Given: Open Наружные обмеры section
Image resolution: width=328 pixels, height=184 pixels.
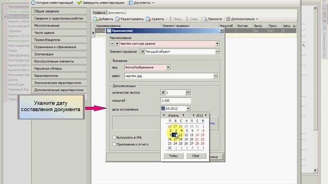Looking at the screenshot, I should pyautogui.click(x=59, y=68).
